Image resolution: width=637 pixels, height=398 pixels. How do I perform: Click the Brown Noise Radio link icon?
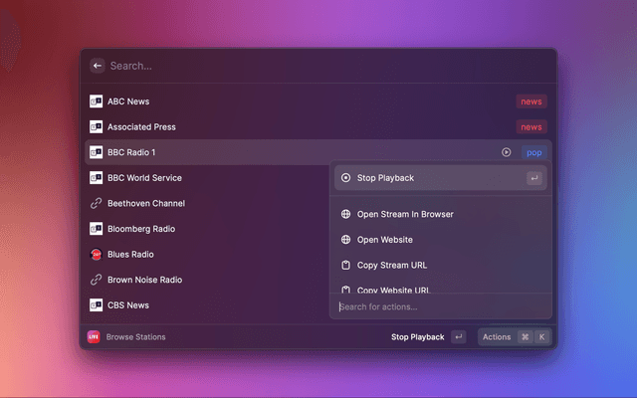(x=97, y=280)
